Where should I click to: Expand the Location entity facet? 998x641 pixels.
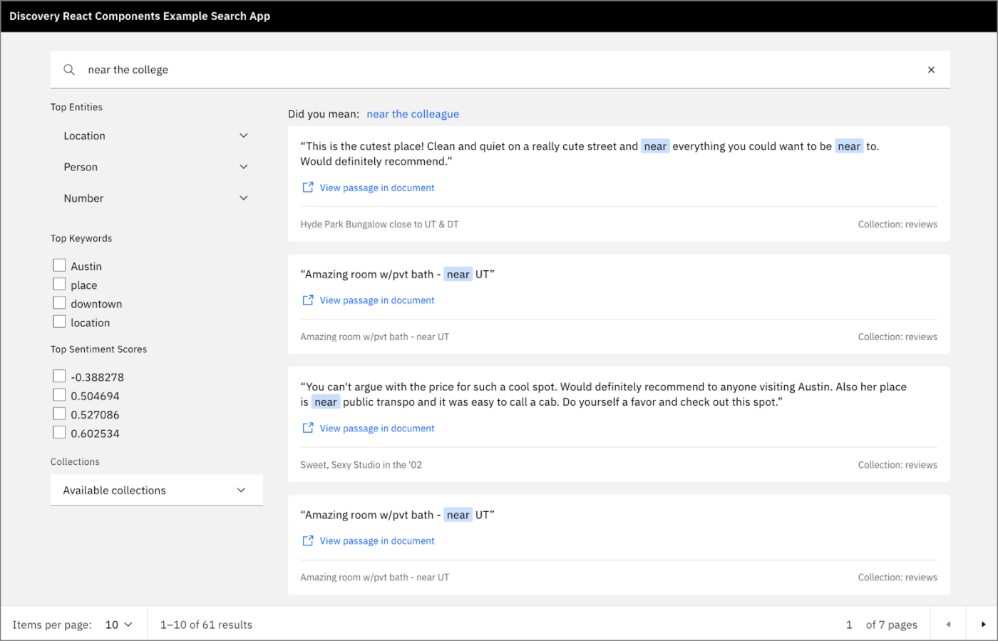coord(156,135)
